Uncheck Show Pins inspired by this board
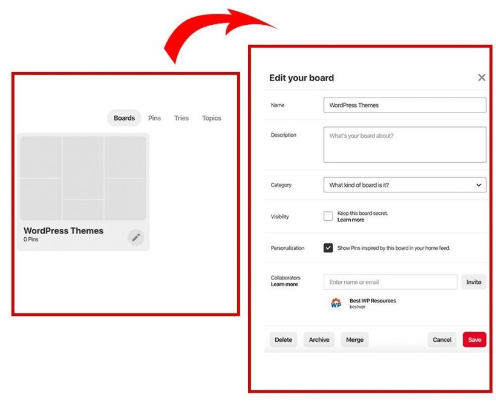 pos(328,247)
